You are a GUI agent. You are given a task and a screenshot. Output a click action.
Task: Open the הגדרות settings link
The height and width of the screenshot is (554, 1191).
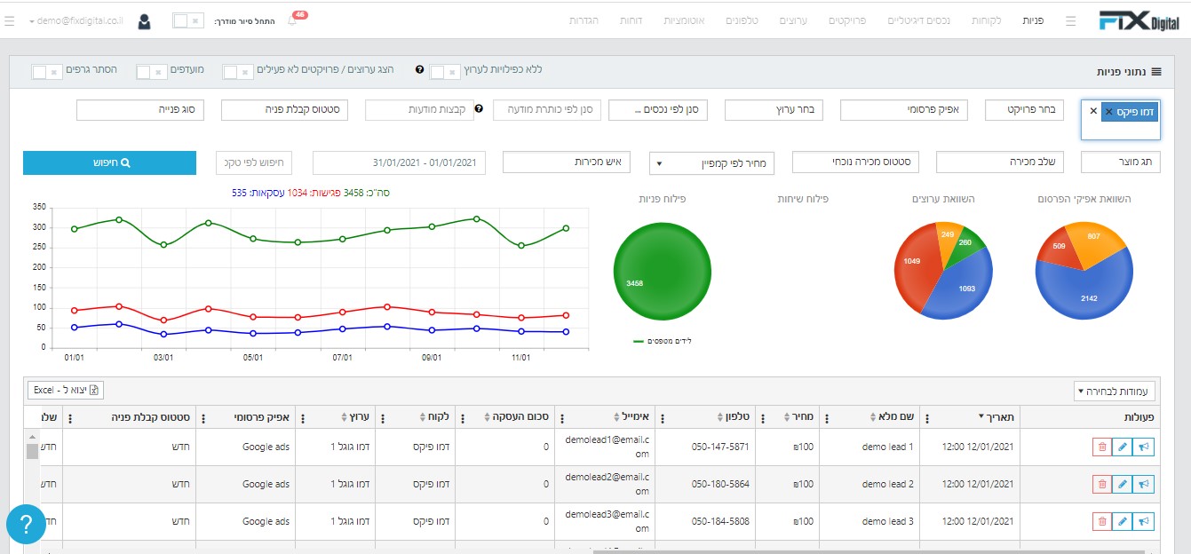[584, 20]
